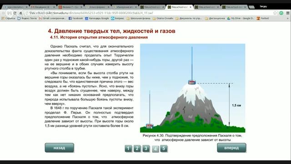Click the address bar URL
Image resolution: width=291 pixels, height=164 pixels.
coord(91,13)
